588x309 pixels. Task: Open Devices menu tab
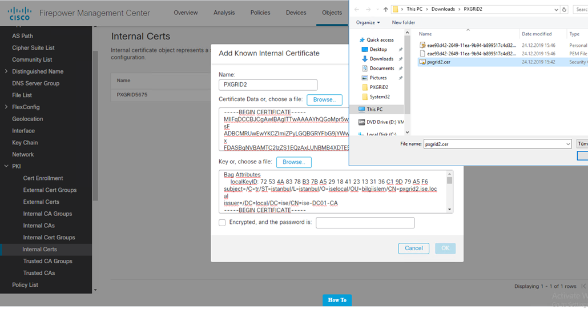[296, 13]
